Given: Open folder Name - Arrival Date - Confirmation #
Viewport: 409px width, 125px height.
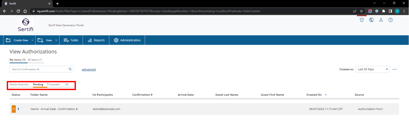Looking at the screenshot, I should [x=54, y=109].
